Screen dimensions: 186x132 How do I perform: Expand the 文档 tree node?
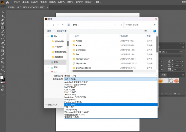pos(48,62)
